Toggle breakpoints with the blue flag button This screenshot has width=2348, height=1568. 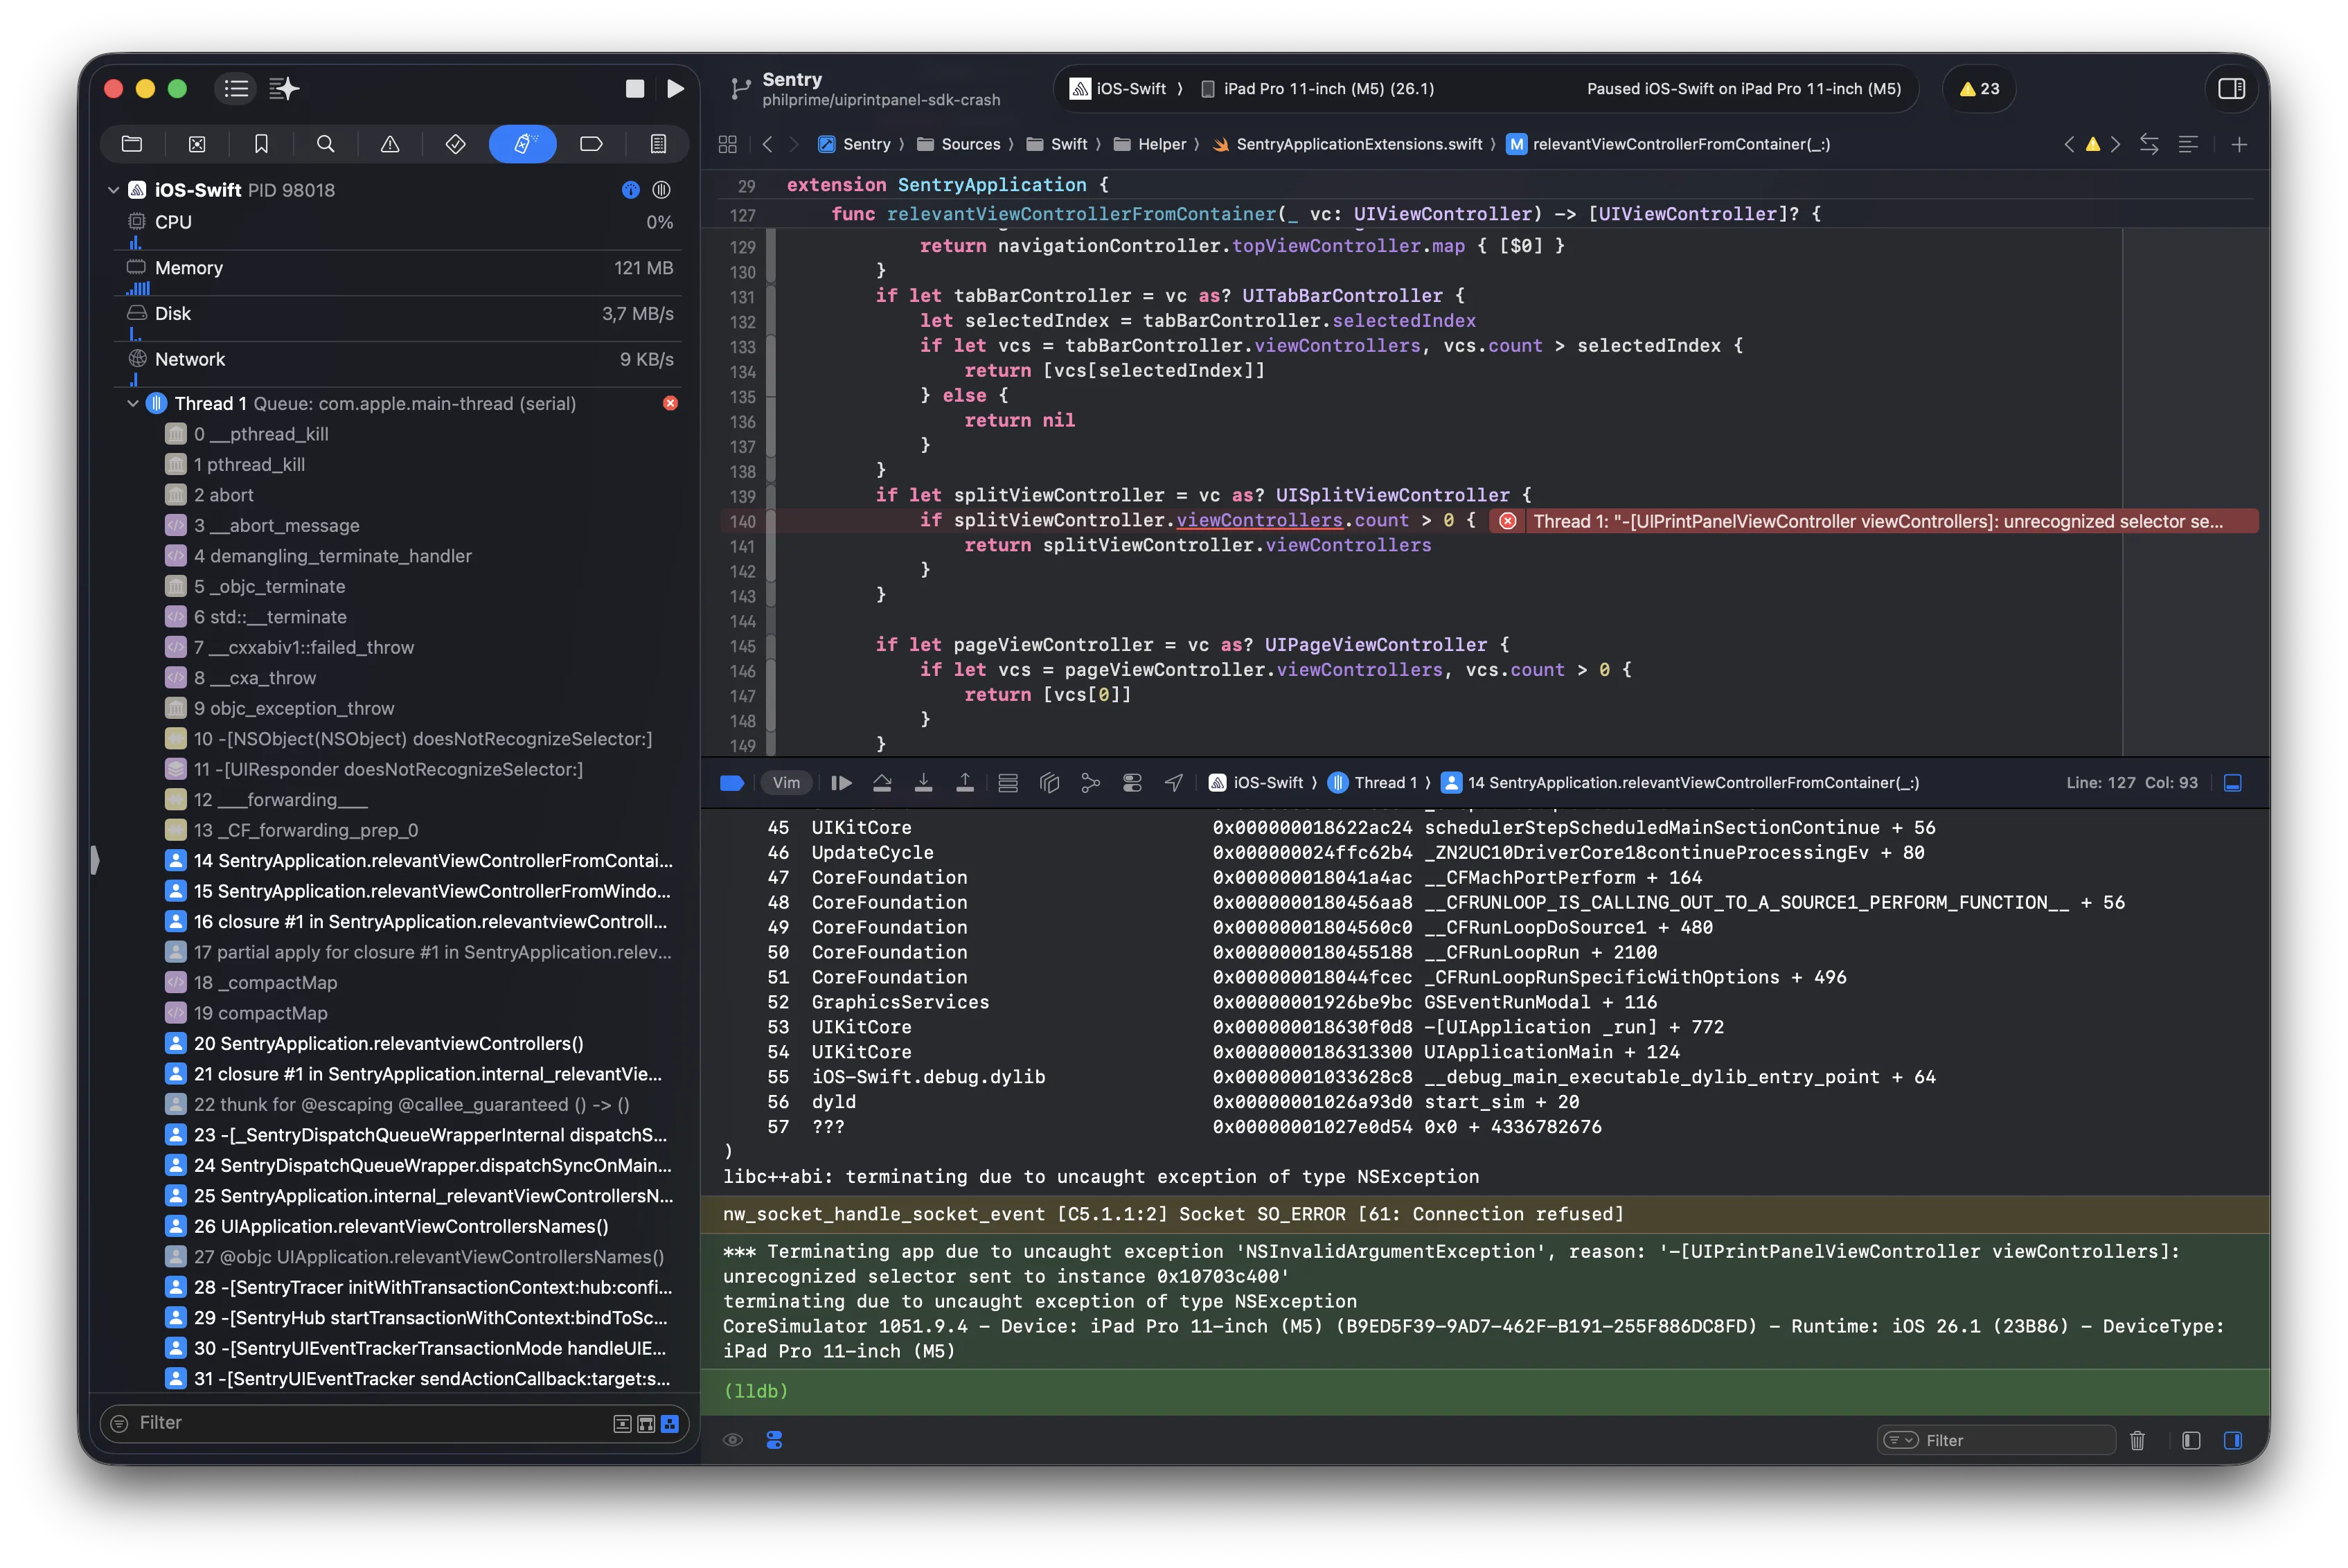[732, 783]
